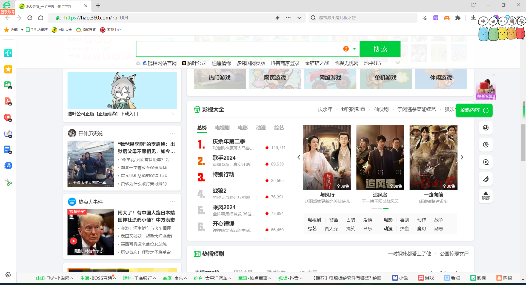The image size is (526, 285).
Task: Click the green 搜索 button
Action: 380,49
